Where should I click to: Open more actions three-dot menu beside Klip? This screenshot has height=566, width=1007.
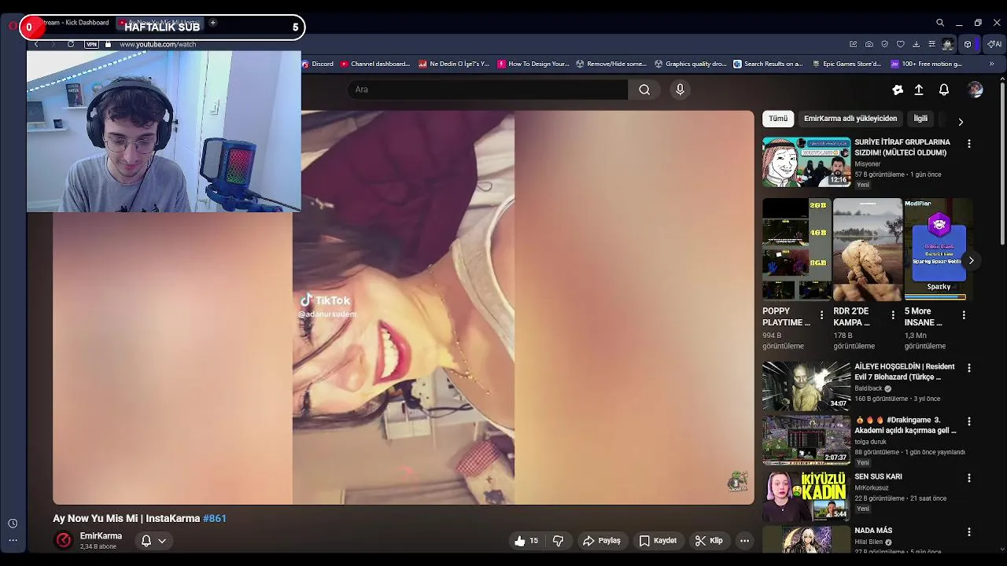744,541
